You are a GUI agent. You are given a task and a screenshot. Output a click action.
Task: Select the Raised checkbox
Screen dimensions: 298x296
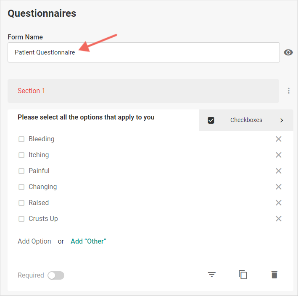tap(21, 203)
